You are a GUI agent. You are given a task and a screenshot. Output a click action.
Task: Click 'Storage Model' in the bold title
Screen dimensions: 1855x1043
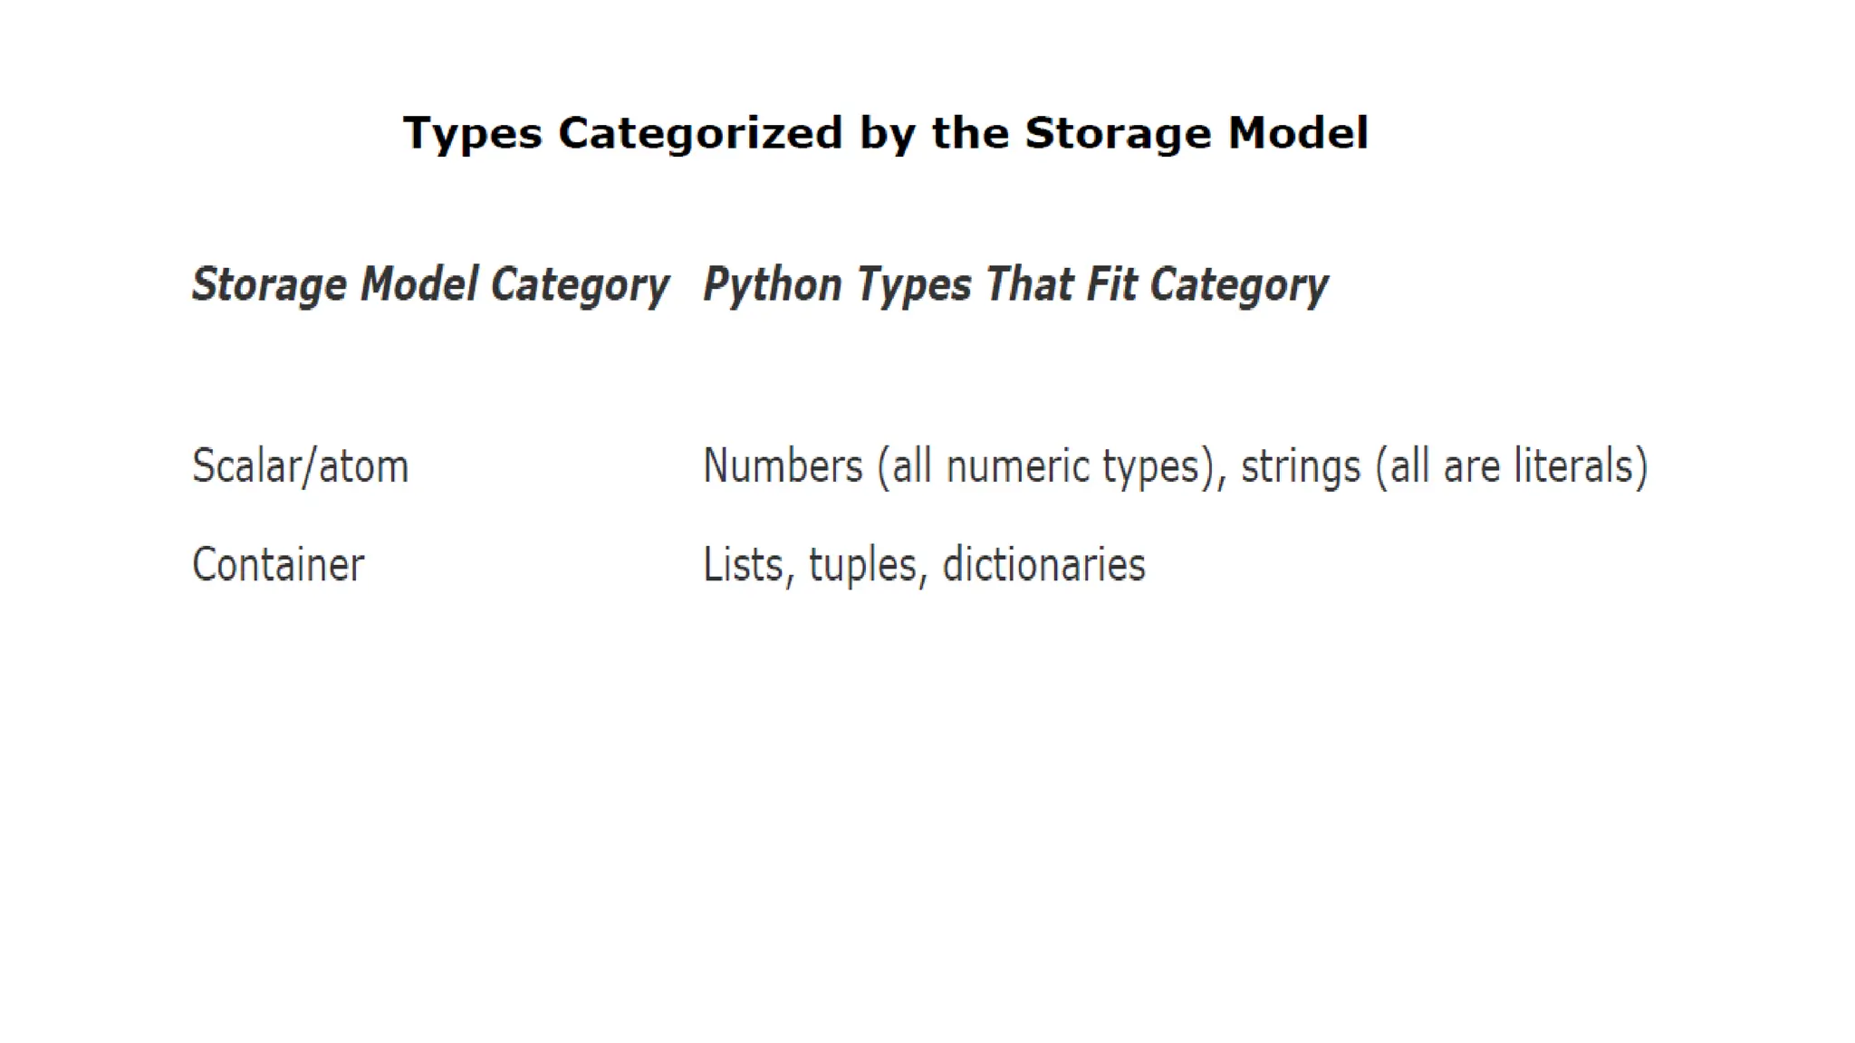click(1196, 133)
